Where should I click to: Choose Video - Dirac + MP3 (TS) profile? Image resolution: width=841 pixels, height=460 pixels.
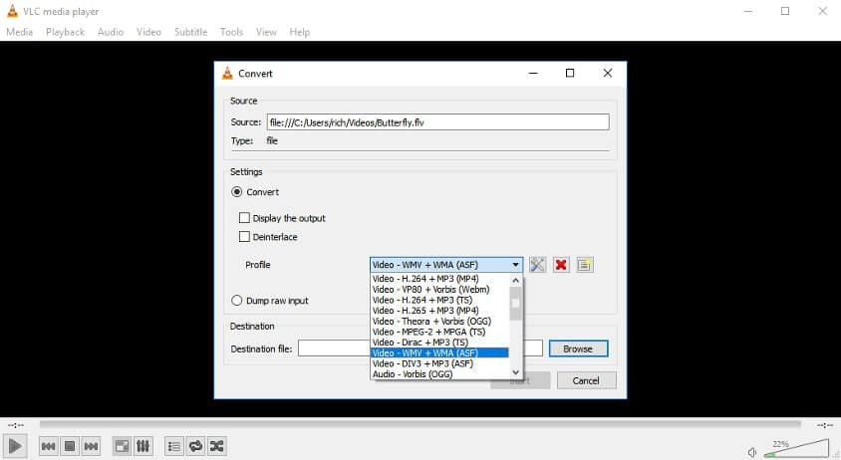coord(439,343)
